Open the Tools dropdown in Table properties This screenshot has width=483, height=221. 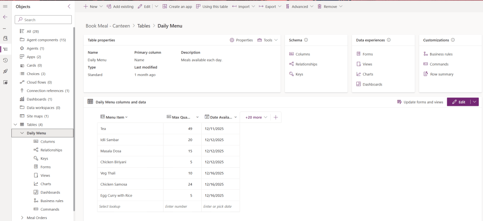(x=267, y=40)
